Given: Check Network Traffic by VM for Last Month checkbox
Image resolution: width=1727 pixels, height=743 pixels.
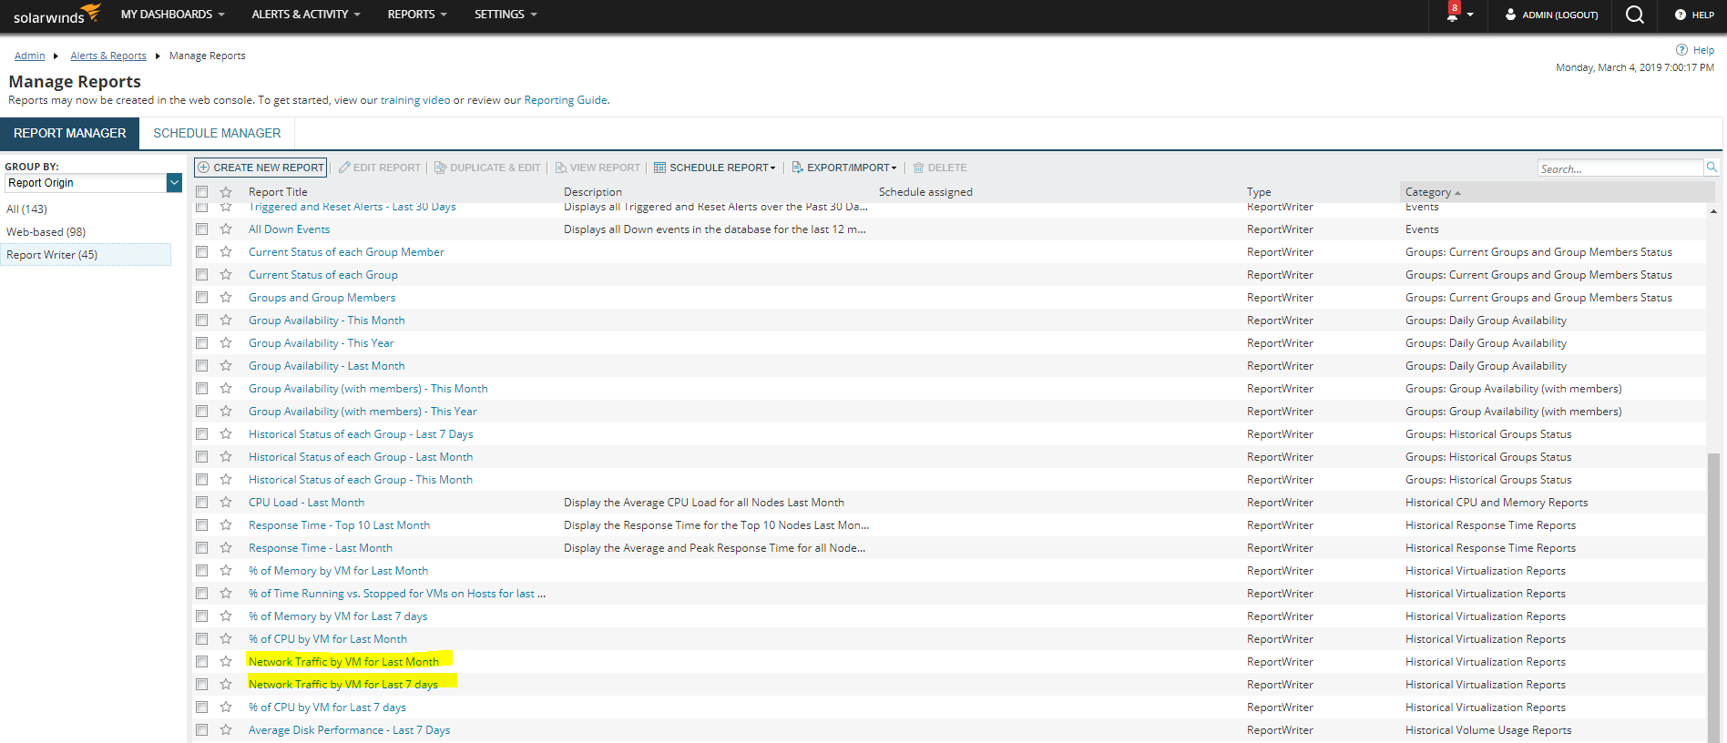Looking at the screenshot, I should click(202, 662).
